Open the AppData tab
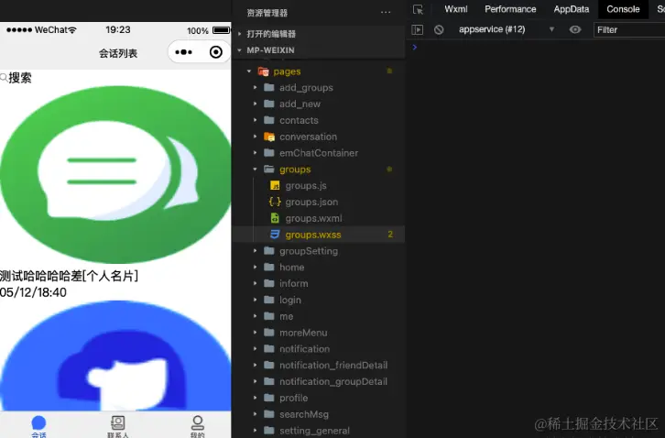Image resolution: width=665 pixels, height=438 pixels. pyautogui.click(x=572, y=9)
